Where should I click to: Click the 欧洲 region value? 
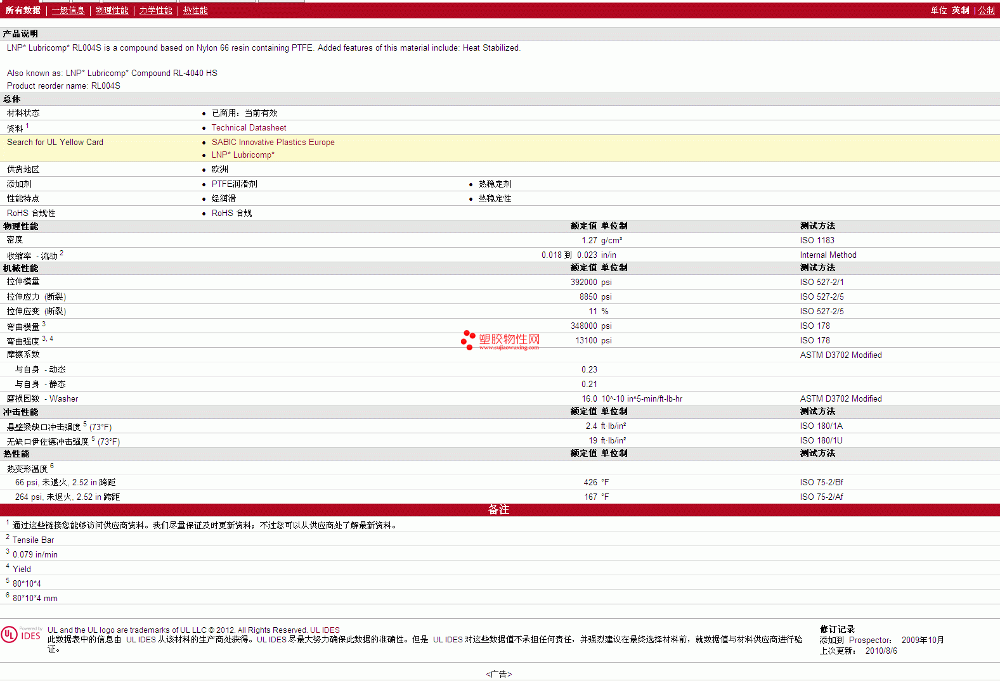tap(220, 169)
